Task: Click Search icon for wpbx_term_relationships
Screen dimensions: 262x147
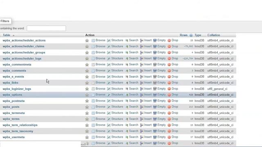Action: coord(126,125)
